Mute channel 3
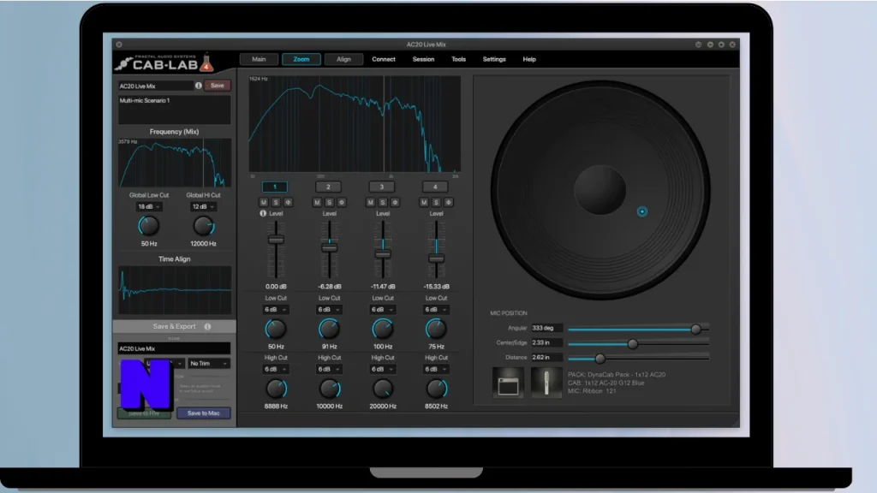Screen dimensions: 877x493 [x=370, y=202]
